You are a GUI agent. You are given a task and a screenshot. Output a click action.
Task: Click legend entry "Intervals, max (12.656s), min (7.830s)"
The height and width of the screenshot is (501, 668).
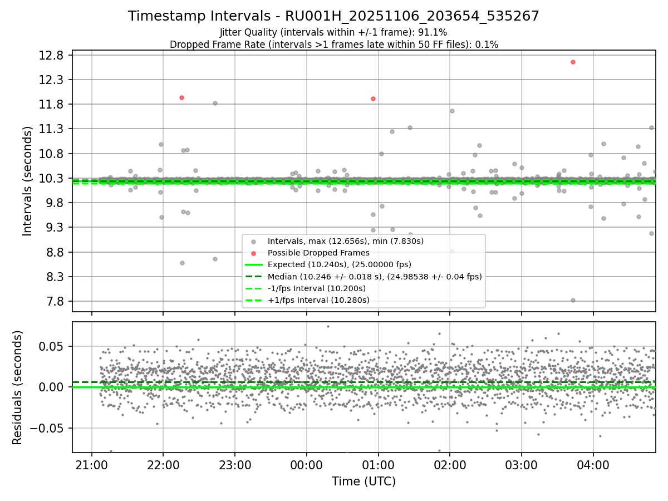pos(346,241)
